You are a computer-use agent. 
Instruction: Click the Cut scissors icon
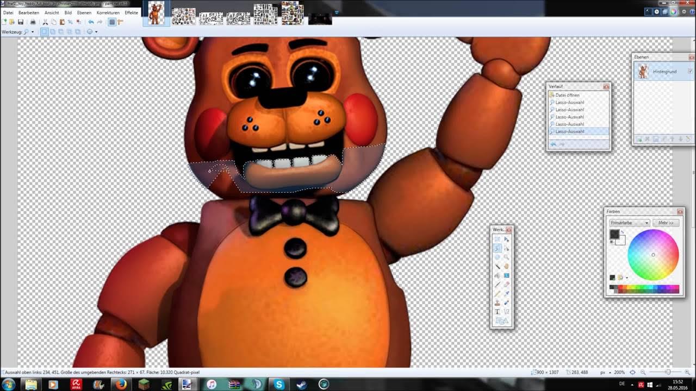point(45,22)
